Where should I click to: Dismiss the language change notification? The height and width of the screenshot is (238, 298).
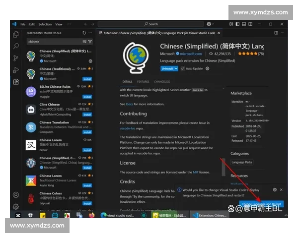281,189
